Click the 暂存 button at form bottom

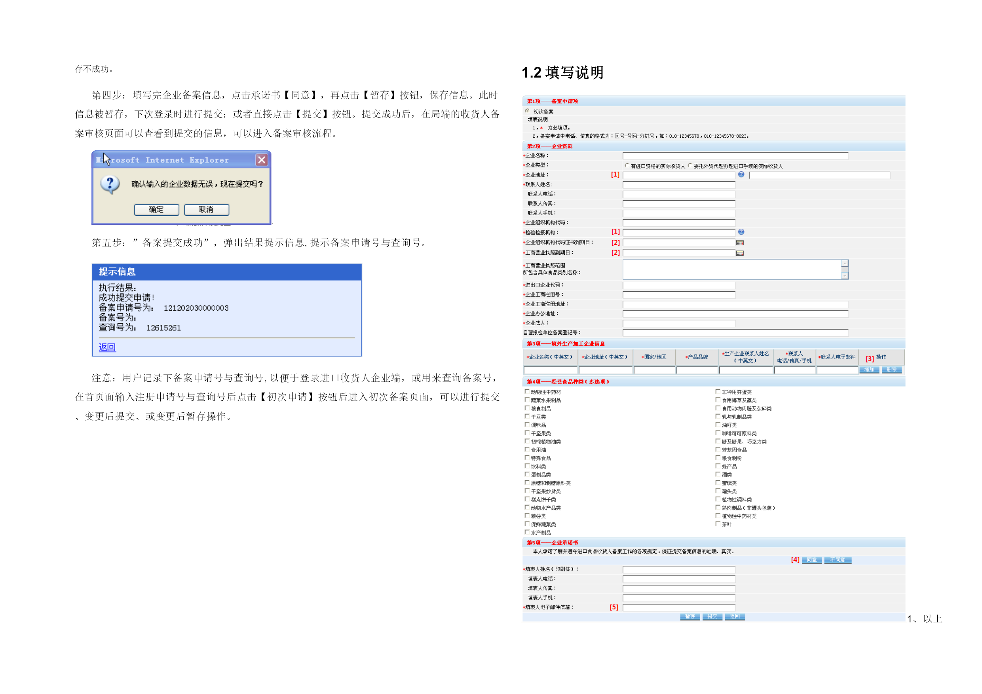690,616
